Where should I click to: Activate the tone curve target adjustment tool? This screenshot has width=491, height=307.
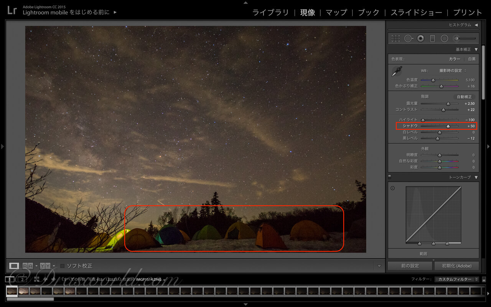tap(392, 188)
